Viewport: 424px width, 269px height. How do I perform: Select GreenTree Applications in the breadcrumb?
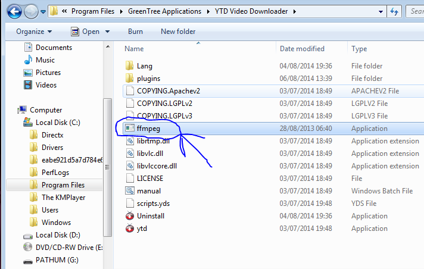pos(164,11)
